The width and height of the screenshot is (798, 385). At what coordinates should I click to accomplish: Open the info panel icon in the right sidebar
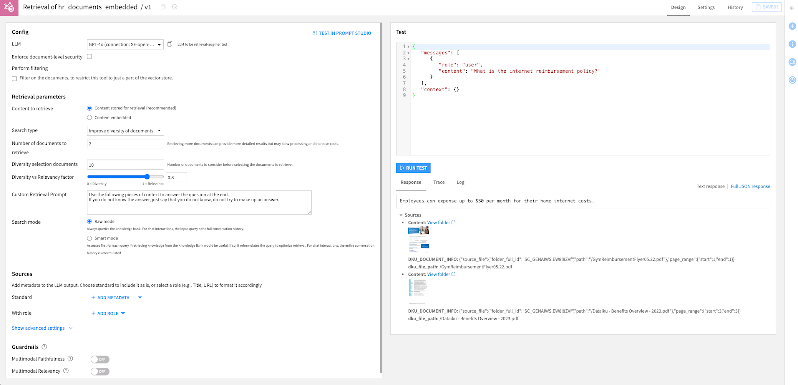(792, 44)
